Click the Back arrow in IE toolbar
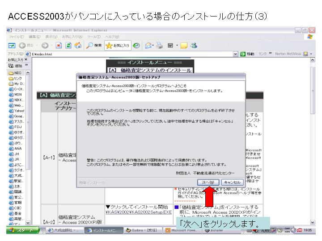The width and height of the screenshot is (322, 241). [22, 45]
